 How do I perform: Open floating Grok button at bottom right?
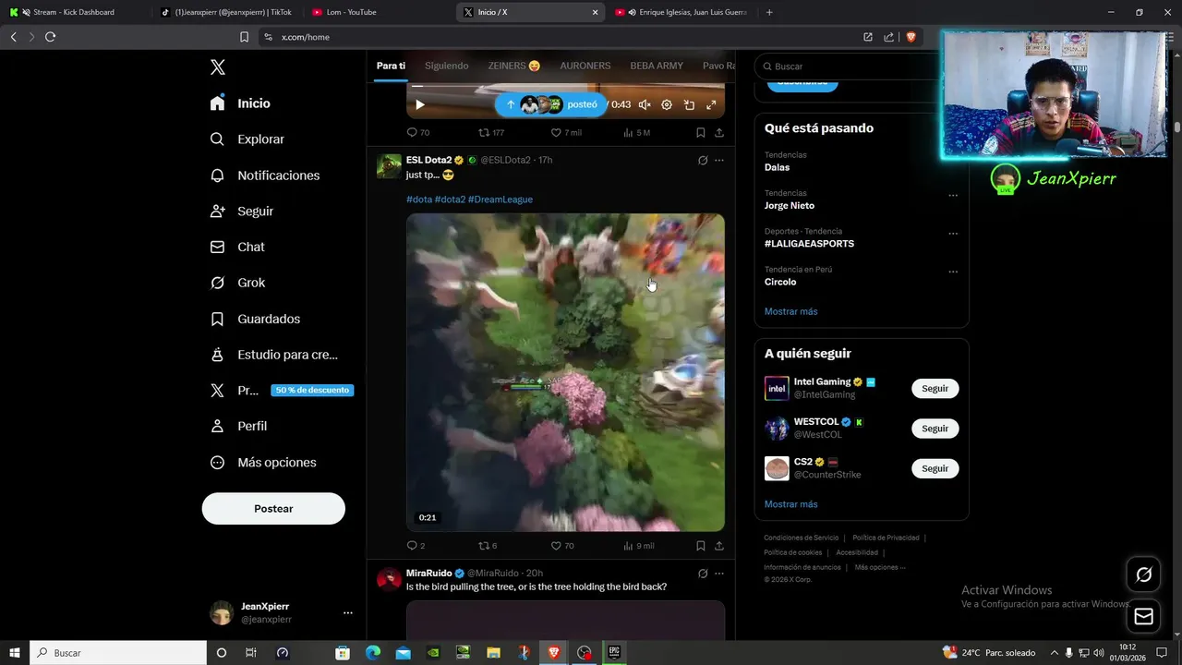tap(1143, 575)
